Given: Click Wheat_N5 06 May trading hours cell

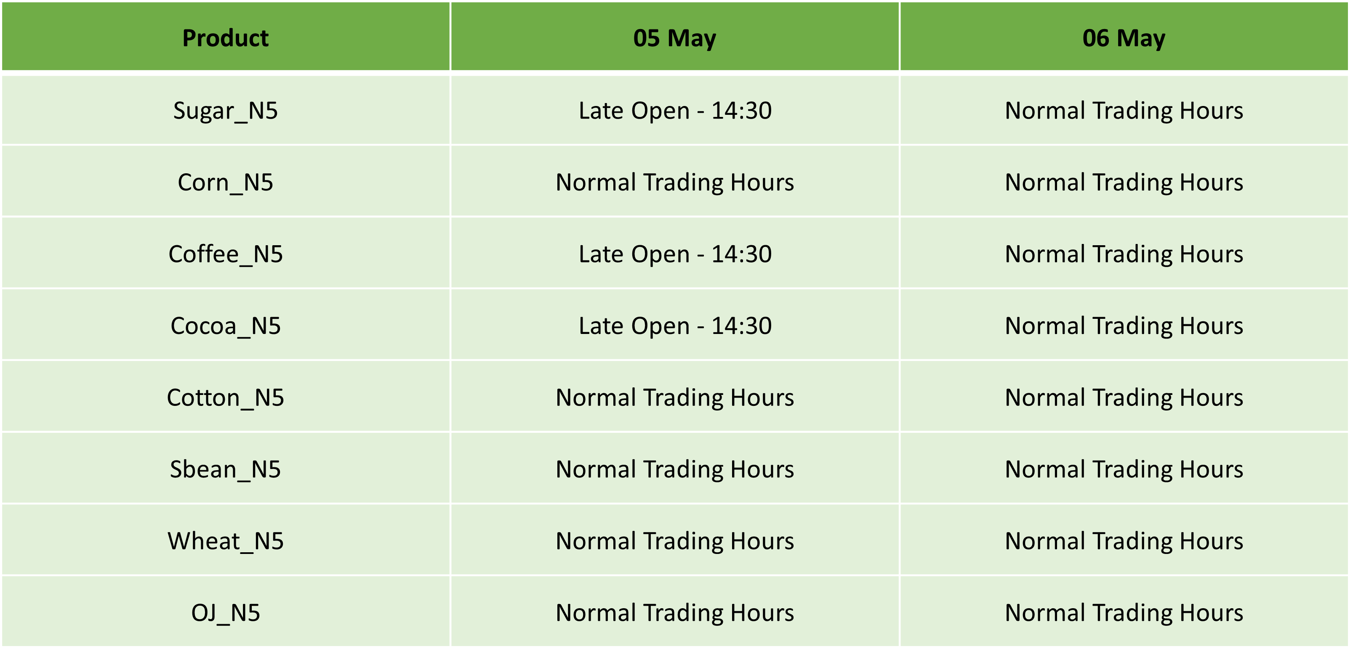Looking at the screenshot, I should click(x=1124, y=541).
